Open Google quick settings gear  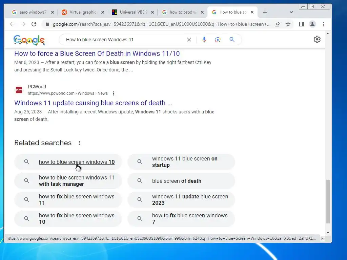point(317,39)
